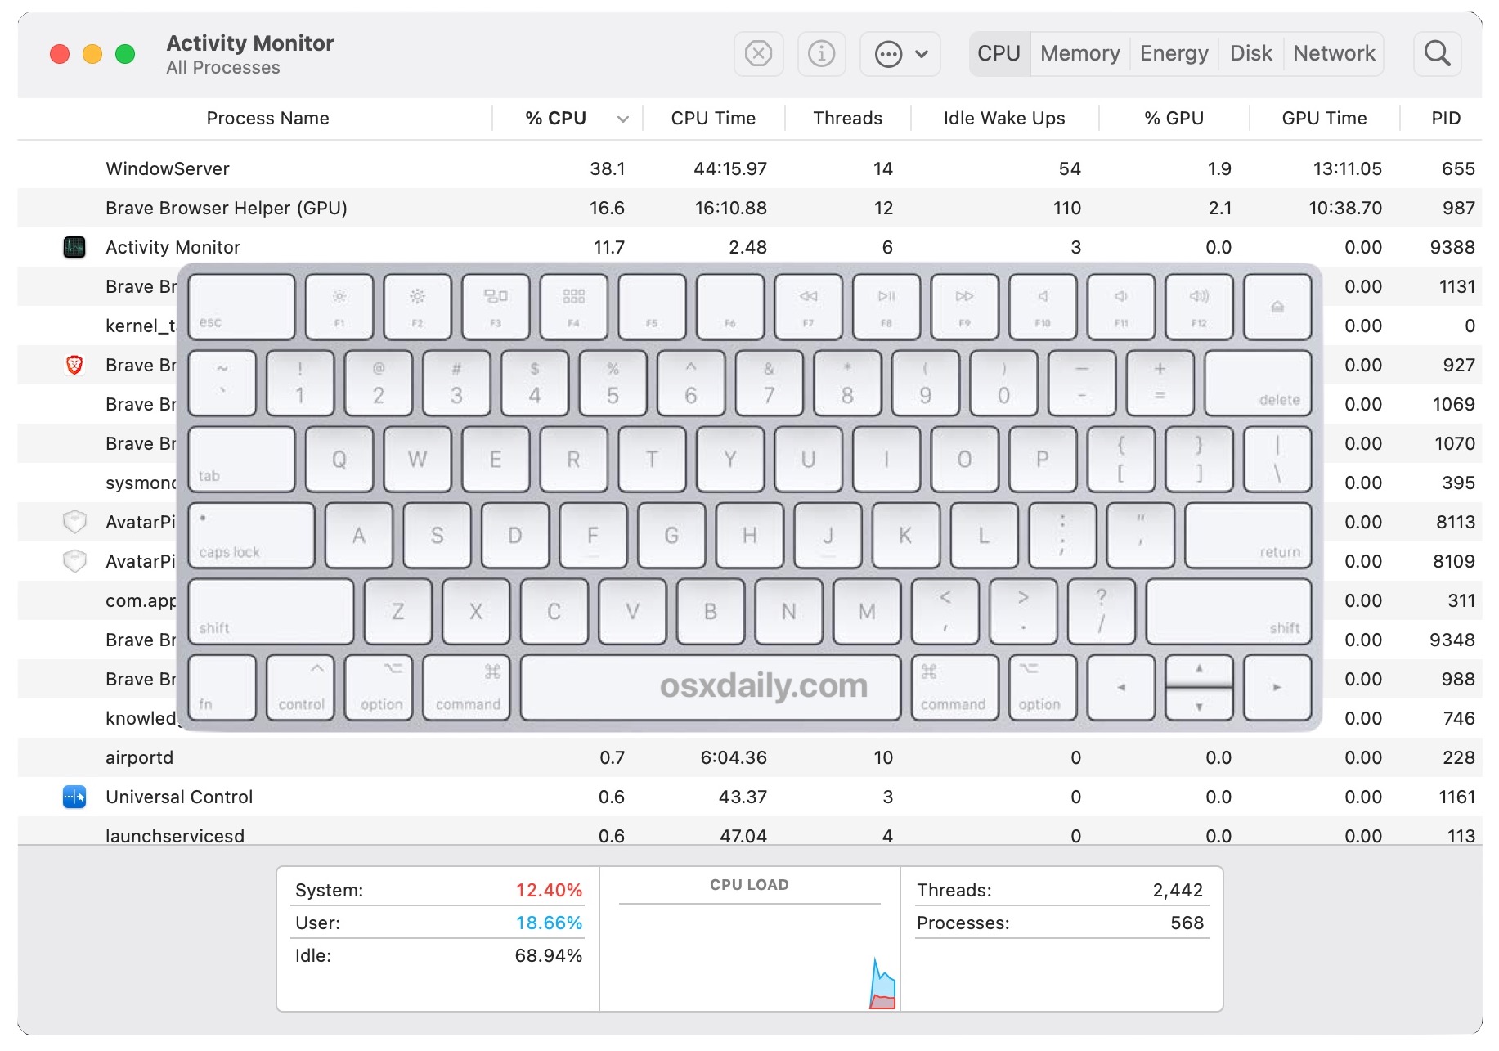
Task: Select the WindowServer process row
Action: (x=749, y=168)
